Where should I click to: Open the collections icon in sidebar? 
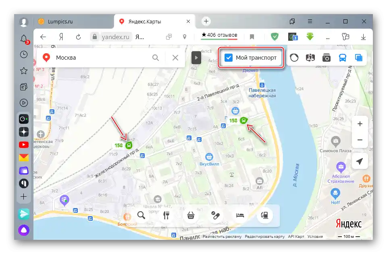[24, 87]
